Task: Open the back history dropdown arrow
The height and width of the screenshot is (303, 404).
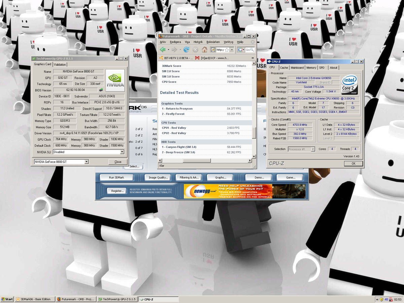Action: [x=168, y=50]
